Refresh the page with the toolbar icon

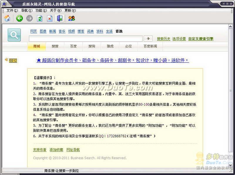(x=40, y=18)
